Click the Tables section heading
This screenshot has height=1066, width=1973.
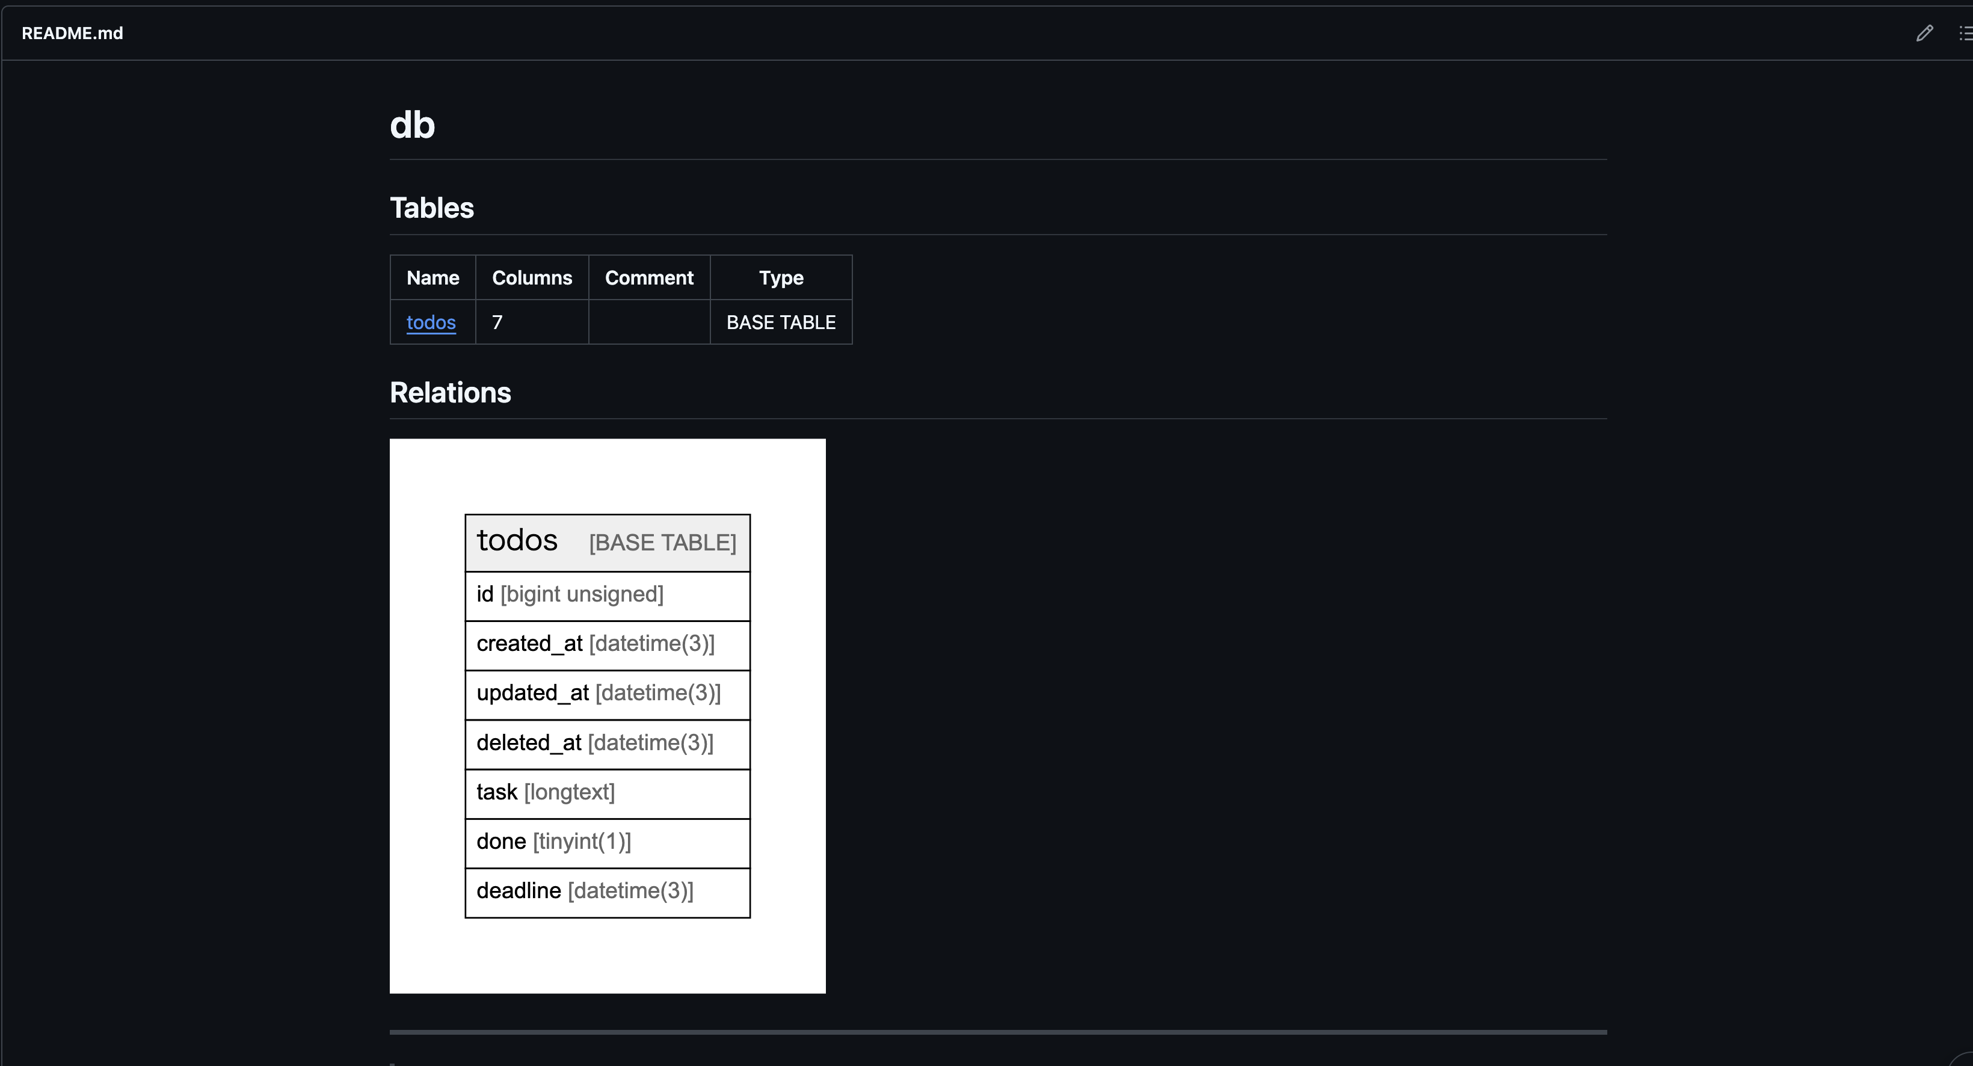tap(431, 208)
